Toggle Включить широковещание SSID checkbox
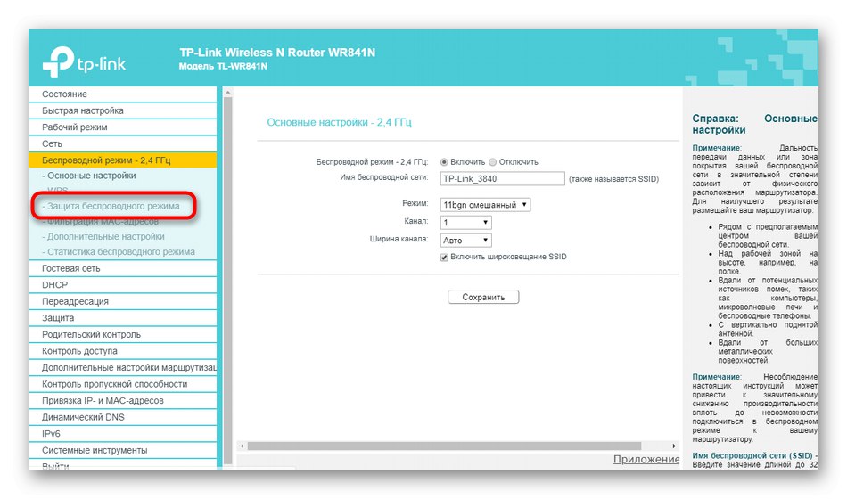Viewport: 847px width, 499px height. coord(444,257)
